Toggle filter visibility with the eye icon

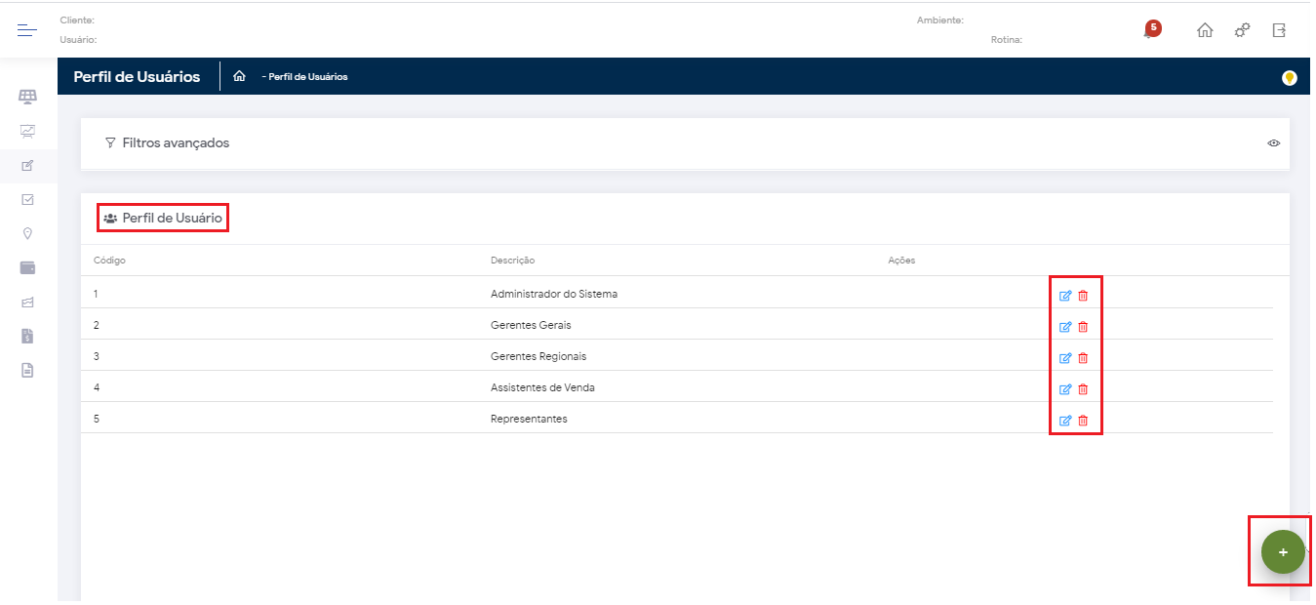[x=1273, y=143]
